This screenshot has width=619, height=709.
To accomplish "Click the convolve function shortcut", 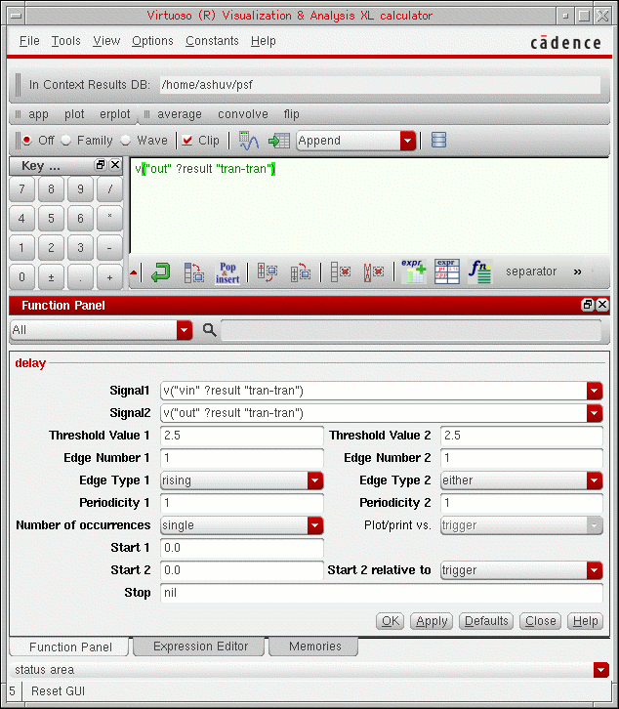I will (243, 114).
